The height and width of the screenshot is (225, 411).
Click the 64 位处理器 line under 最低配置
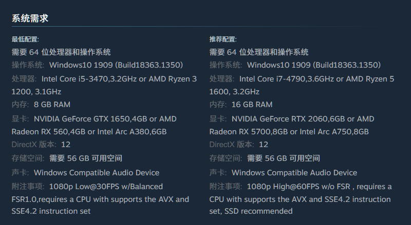[x=61, y=52]
